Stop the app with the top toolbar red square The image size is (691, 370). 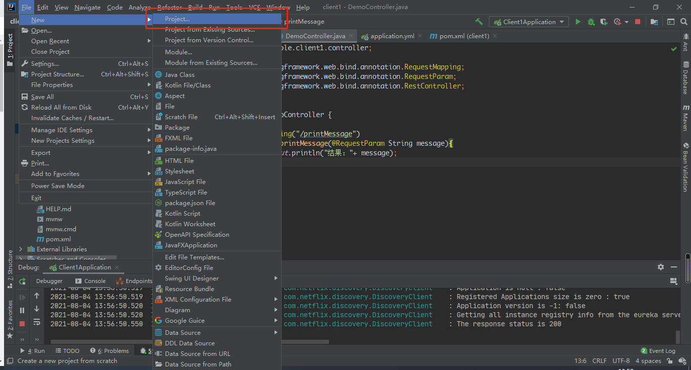(x=638, y=22)
